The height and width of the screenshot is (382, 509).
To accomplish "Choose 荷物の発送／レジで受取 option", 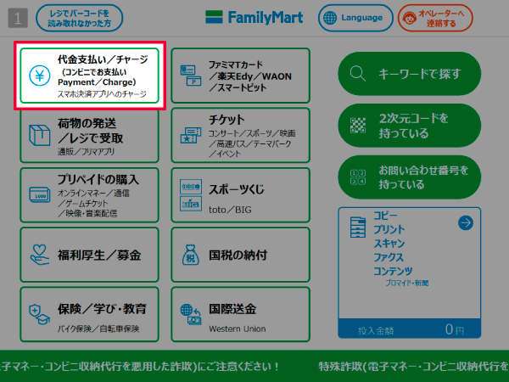I will tap(90, 136).
